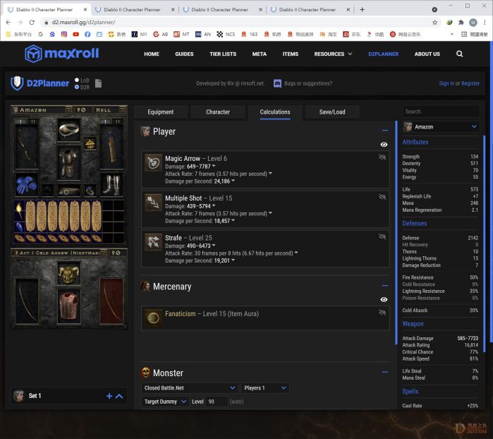Click the Register link
This screenshot has height=439, width=493.
coord(470,83)
